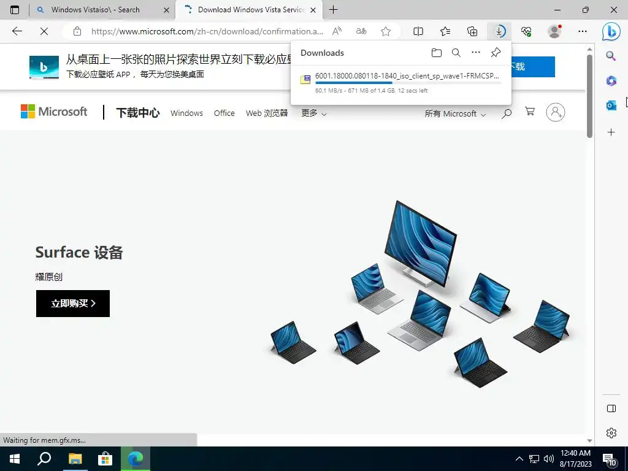Click the sidebar Search icon
Screen dimensions: 628x471
[611, 56]
